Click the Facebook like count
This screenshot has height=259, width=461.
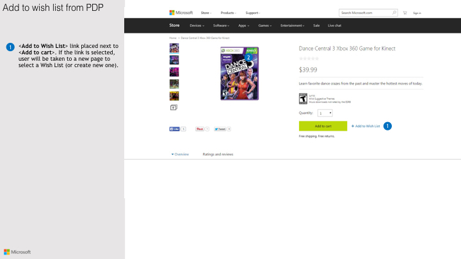(x=183, y=129)
